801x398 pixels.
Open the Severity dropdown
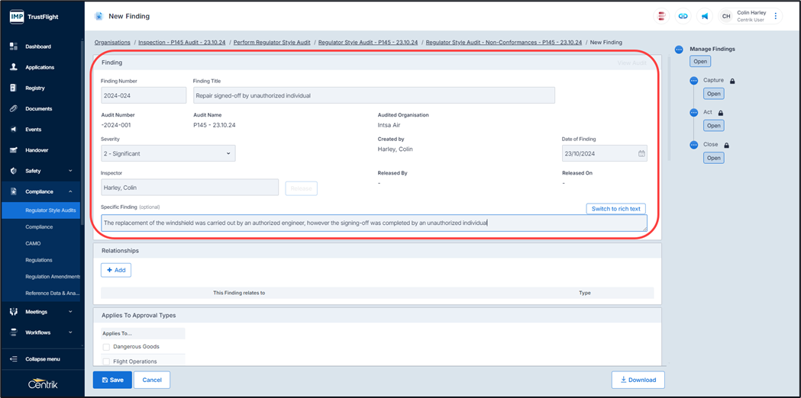[x=168, y=153]
